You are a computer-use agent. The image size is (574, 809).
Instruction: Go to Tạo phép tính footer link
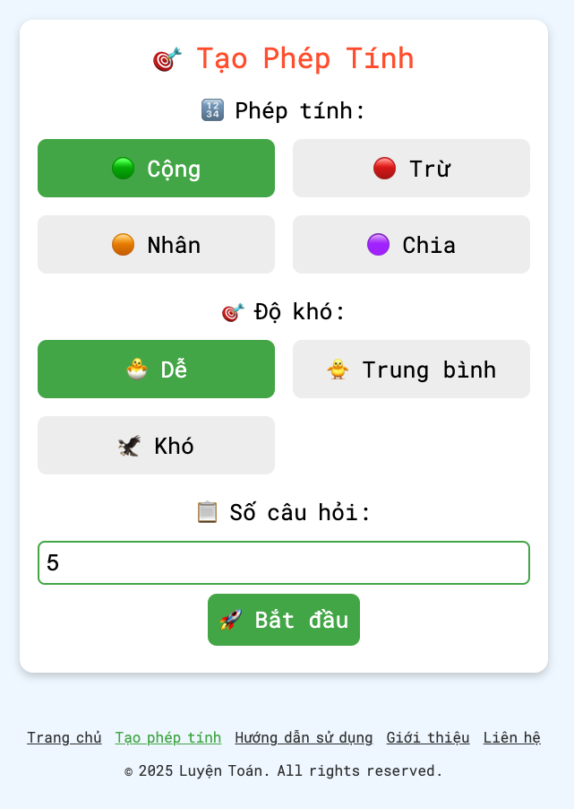point(167,738)
